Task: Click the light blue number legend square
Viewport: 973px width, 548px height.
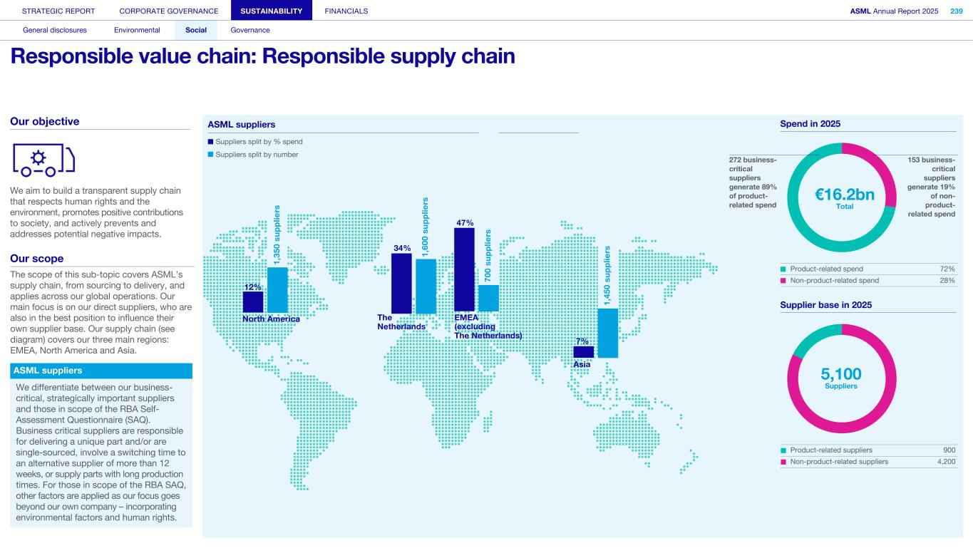Action: [210, 155]
